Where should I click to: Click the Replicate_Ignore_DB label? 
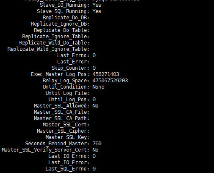60,24
